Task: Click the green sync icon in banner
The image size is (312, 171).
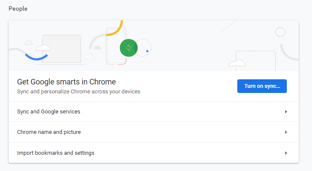Action: tap(128, 47)
